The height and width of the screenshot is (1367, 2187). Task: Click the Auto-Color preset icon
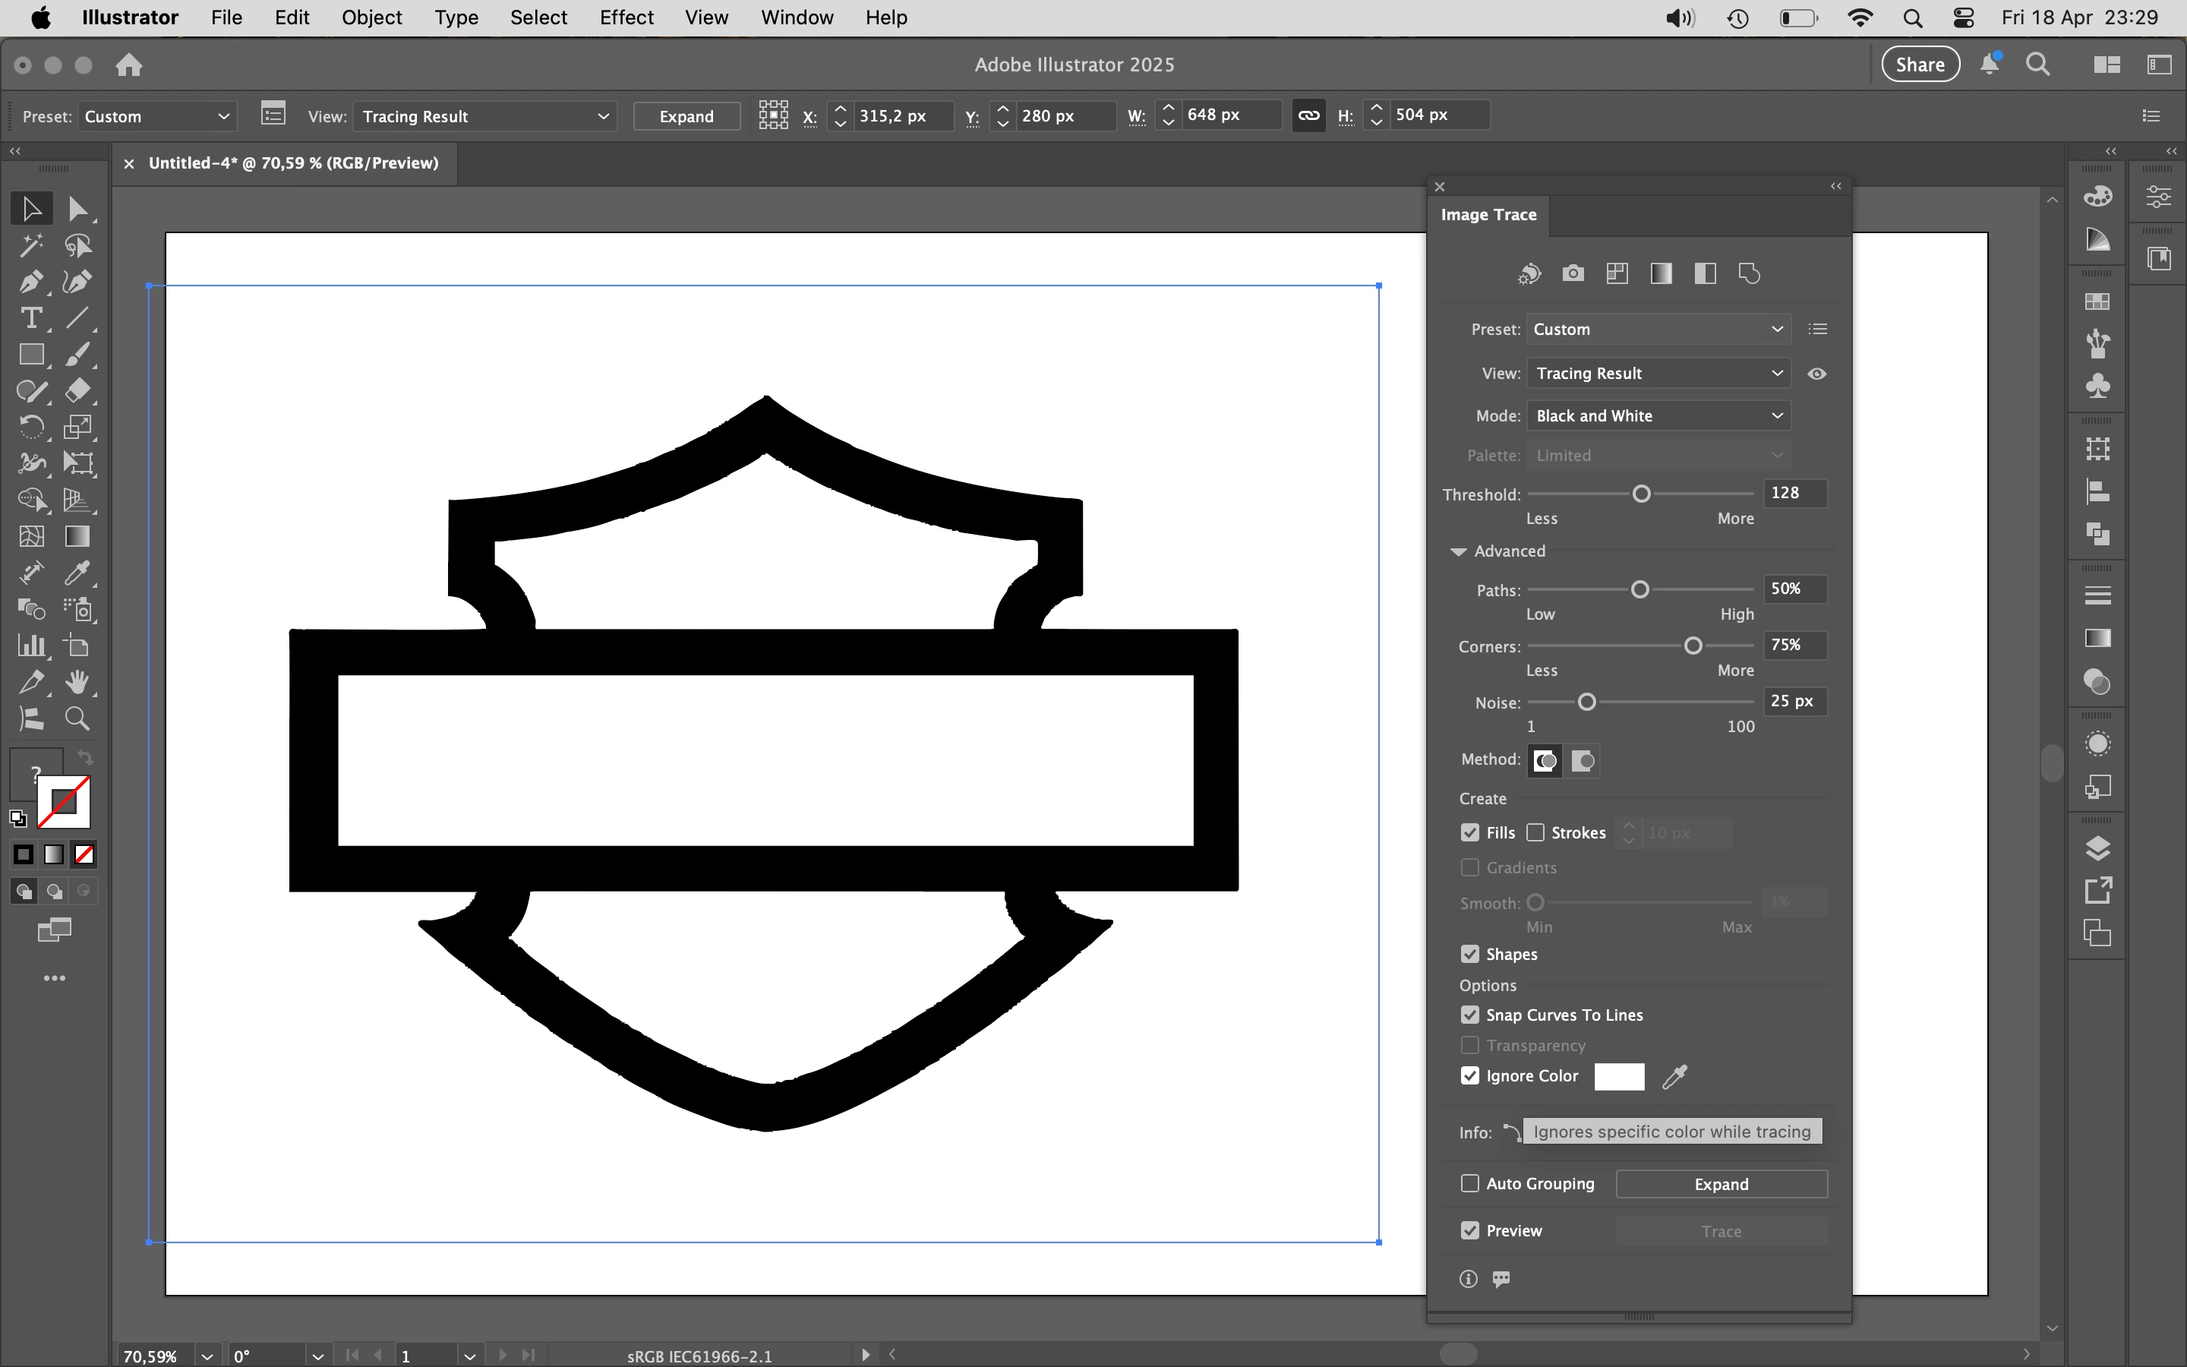point(1529,273)
